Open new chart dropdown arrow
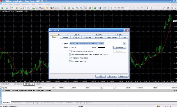The height and width of the screenshot is (107, 177). (x=4, y=8)
